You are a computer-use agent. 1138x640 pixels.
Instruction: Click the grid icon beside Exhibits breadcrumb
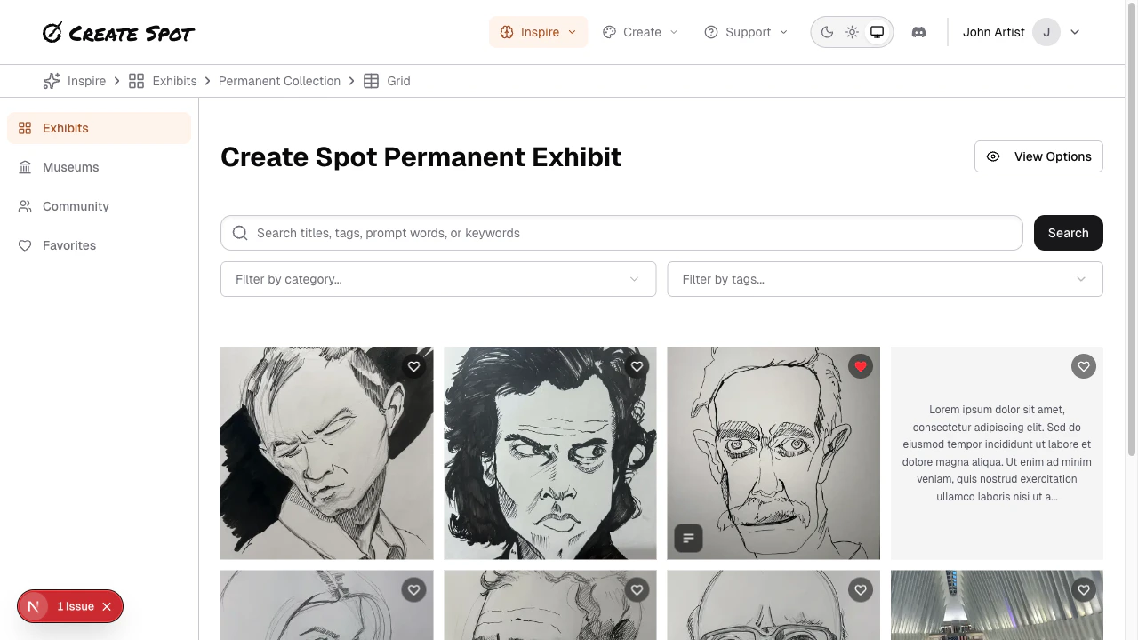(136, 80)
